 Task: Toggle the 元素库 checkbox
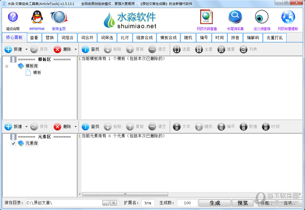tap(13, 143)
